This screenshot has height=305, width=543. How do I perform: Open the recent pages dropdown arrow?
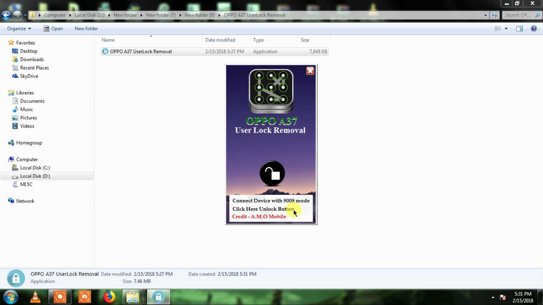pos(25,15)
